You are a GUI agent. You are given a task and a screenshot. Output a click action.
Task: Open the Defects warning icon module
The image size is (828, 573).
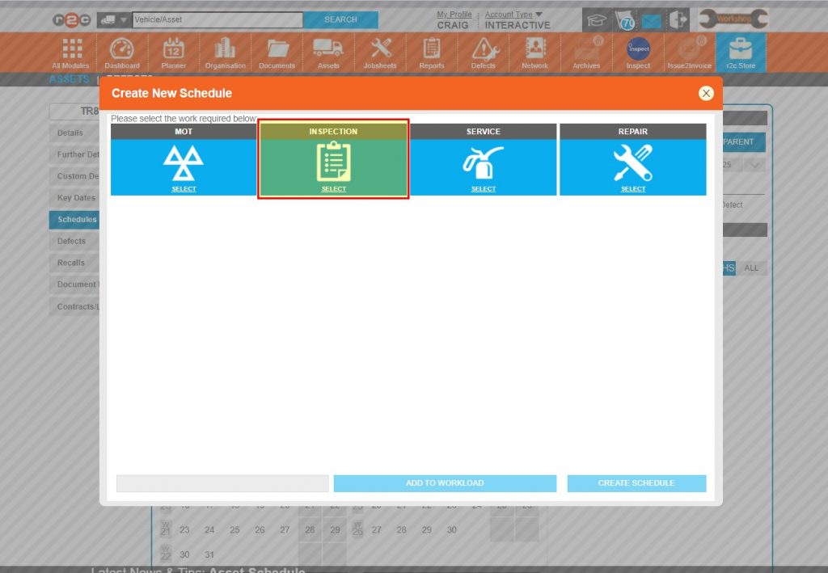point(484,53)
